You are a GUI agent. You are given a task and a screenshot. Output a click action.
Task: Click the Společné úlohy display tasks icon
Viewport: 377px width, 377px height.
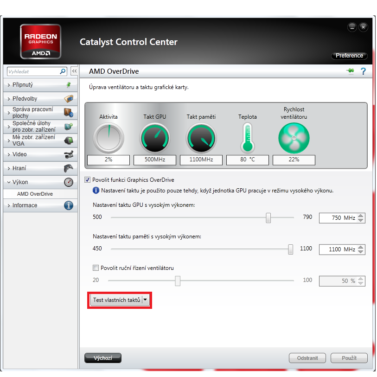69,127
